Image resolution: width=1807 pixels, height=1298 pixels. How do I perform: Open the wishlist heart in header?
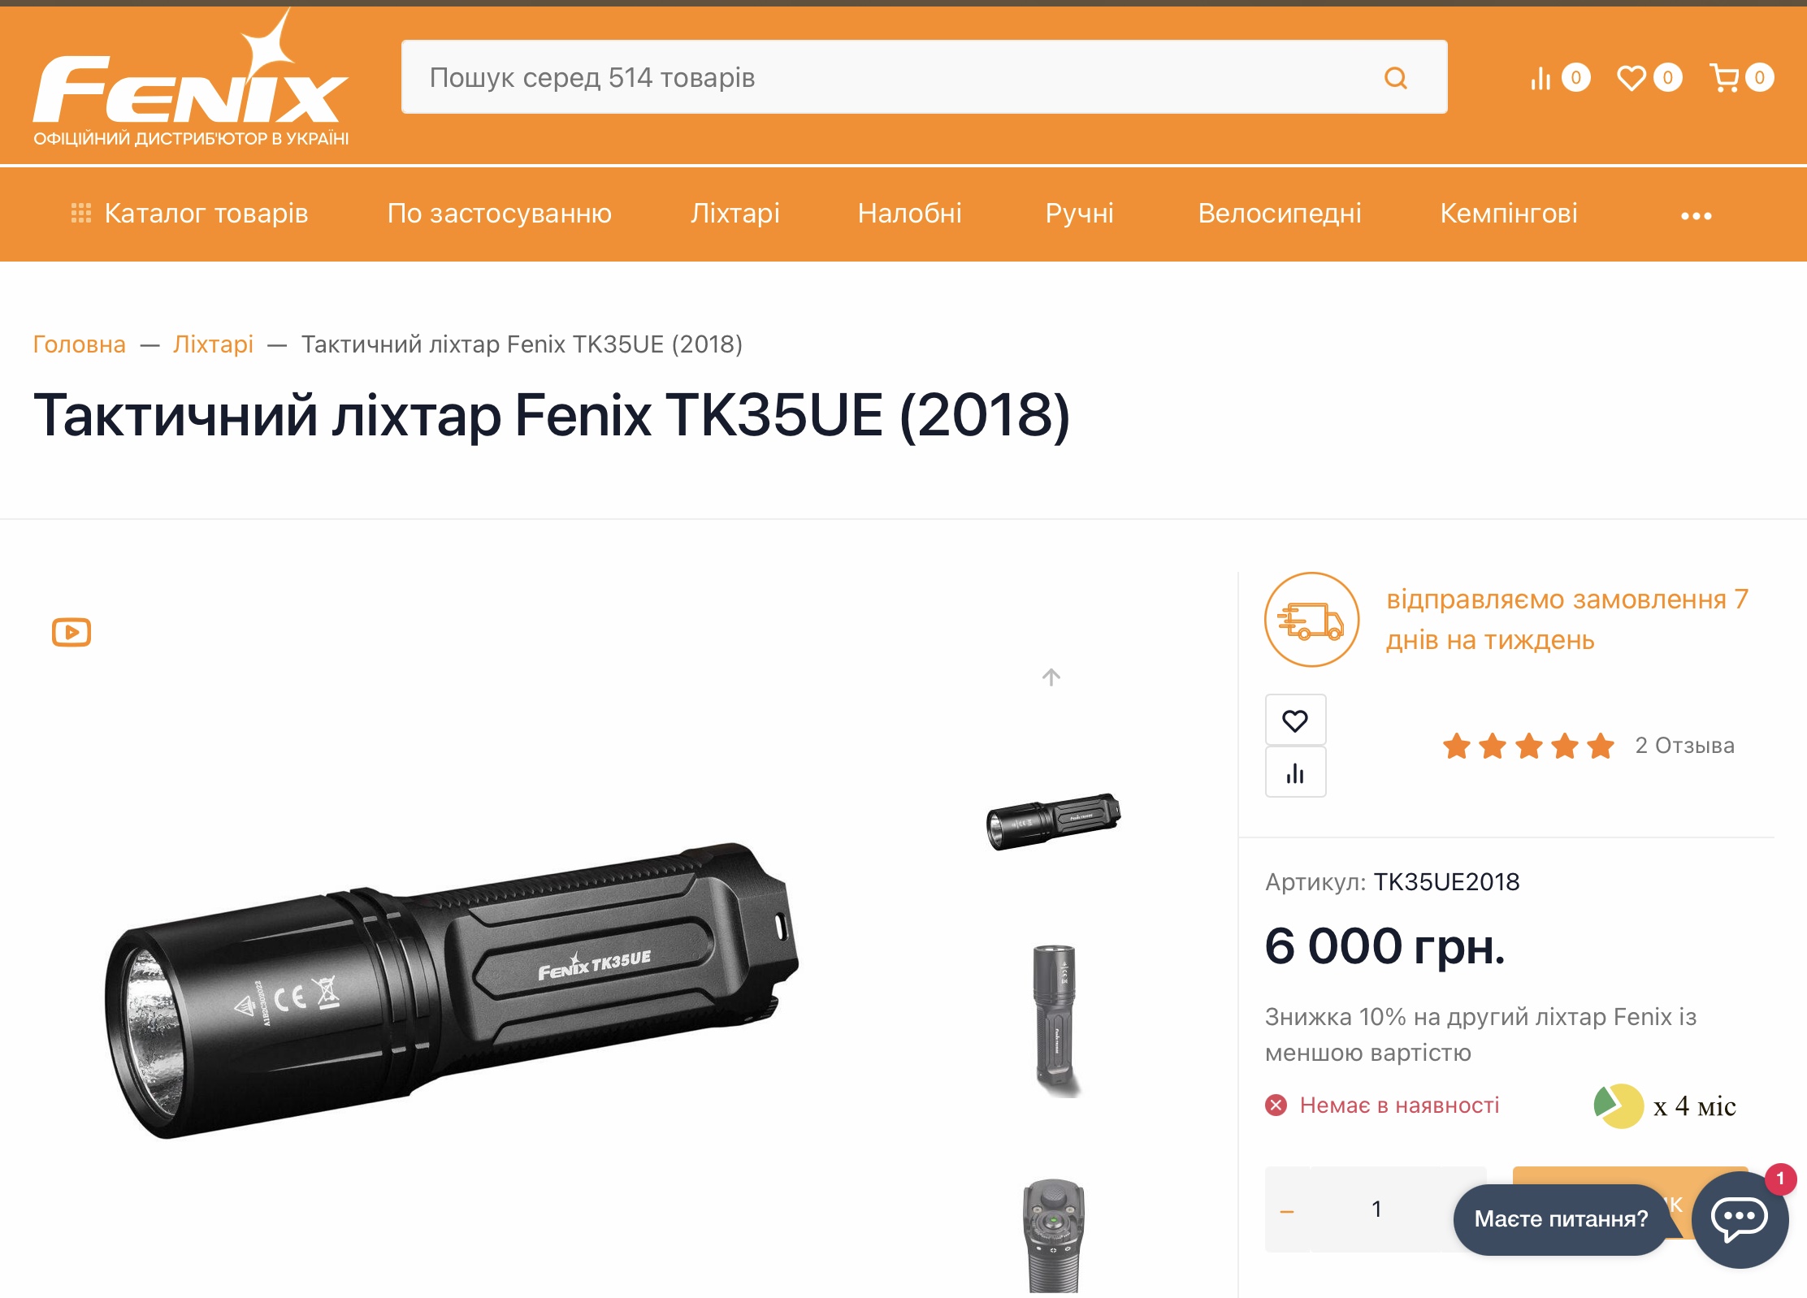tap(1631, 78)
